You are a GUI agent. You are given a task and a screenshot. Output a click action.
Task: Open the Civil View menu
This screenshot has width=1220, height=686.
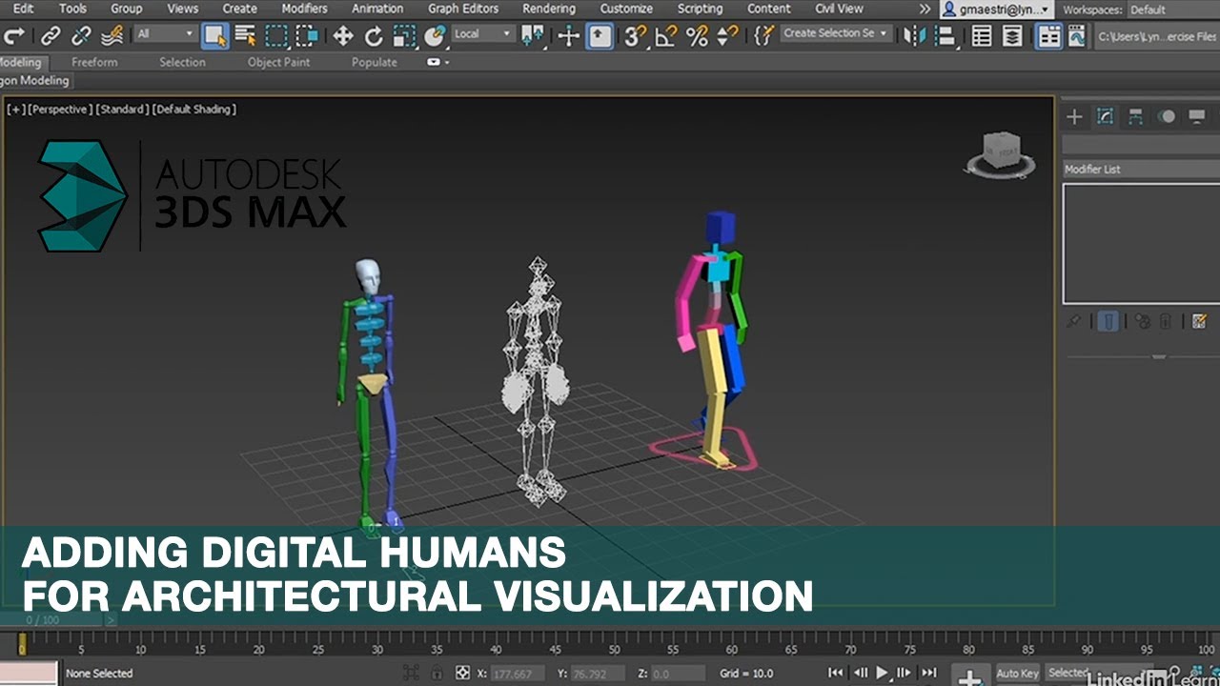pyautogui.click(x=839, y=9)
